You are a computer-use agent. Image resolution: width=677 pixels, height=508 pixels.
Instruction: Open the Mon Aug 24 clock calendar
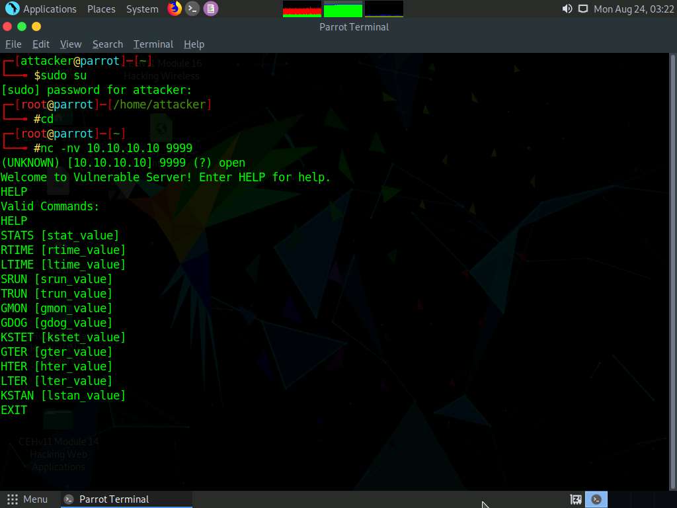click(633, 9)
